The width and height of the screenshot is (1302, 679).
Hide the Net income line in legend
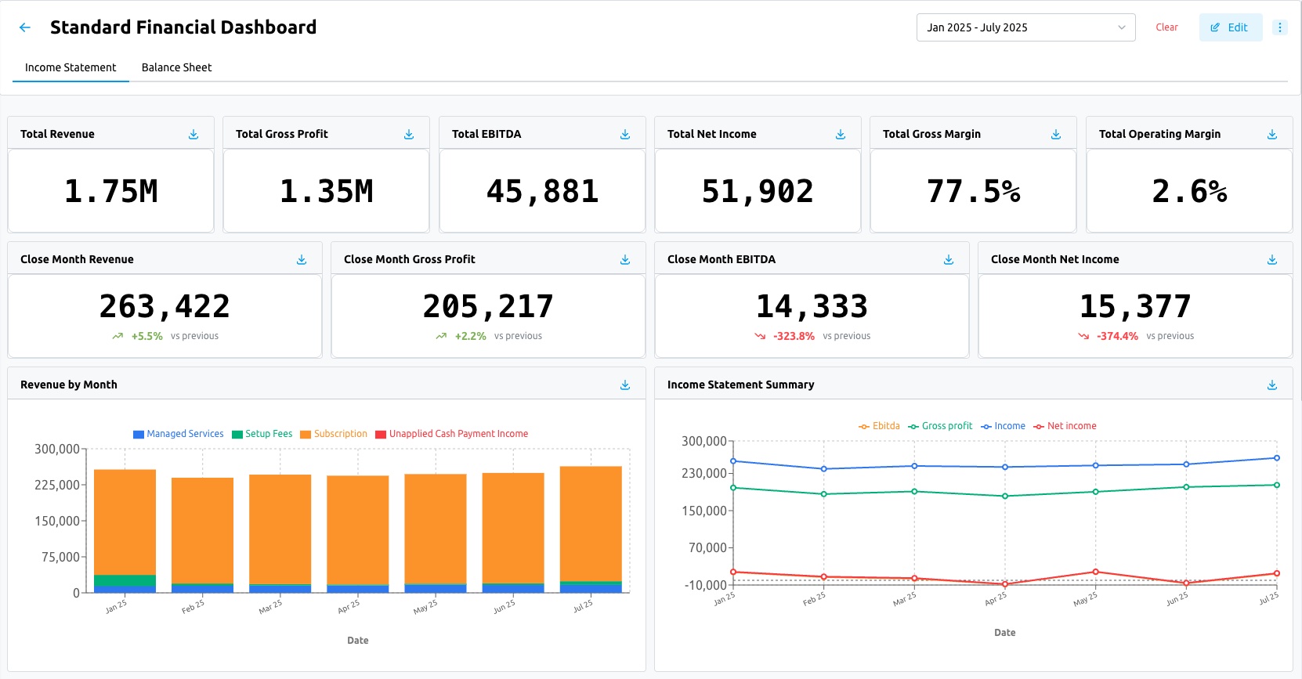click(x=1071, y=426)
